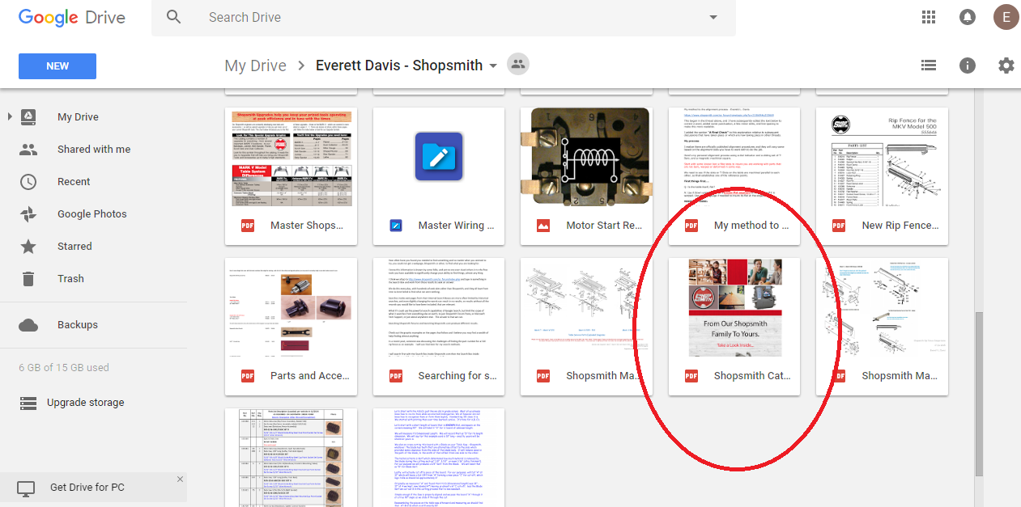Viewport: 1021px width, 507px height.
Task: Click the Google Drive logo
Action: pos(72,18)
